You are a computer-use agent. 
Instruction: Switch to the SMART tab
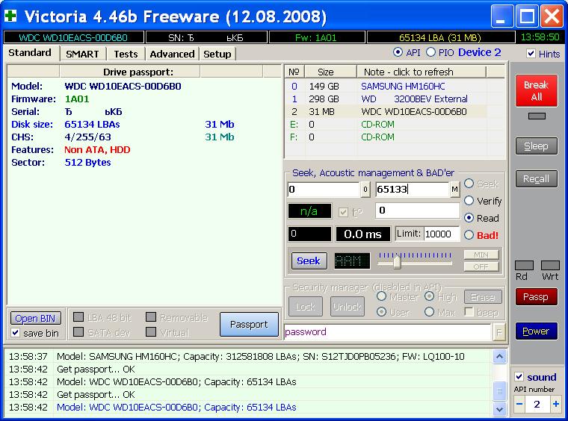click(x=82, y=54)
